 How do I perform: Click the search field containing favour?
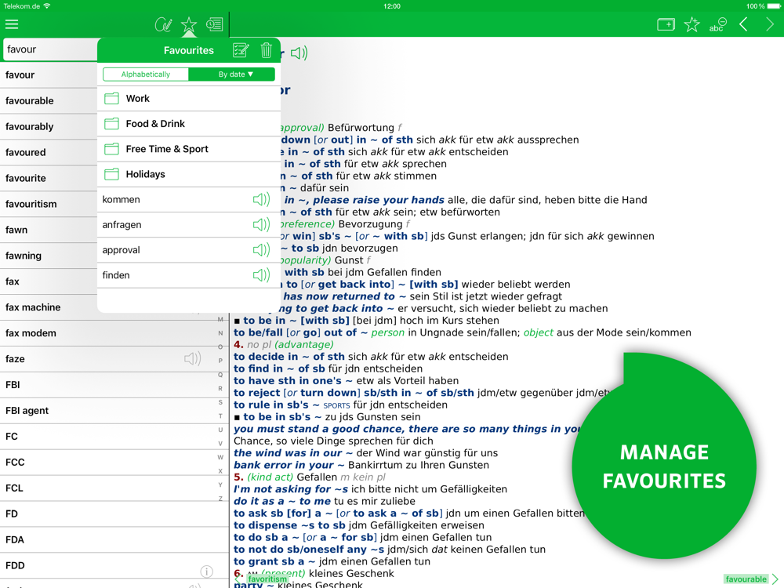click(x=50, y=49)
